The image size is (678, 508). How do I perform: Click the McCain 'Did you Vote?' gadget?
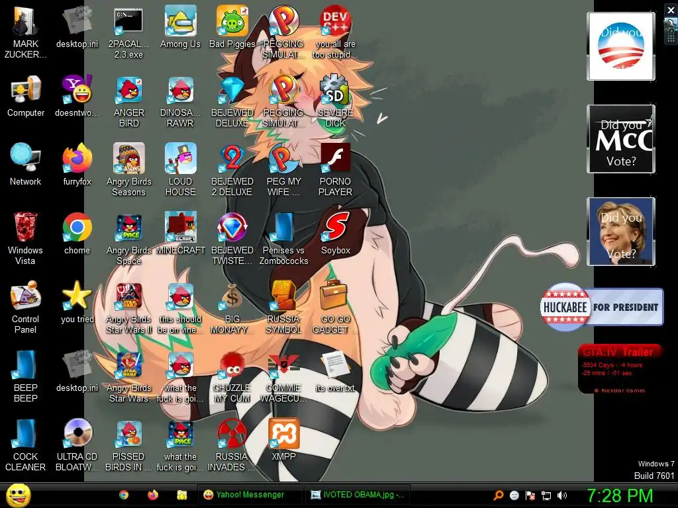621,139
